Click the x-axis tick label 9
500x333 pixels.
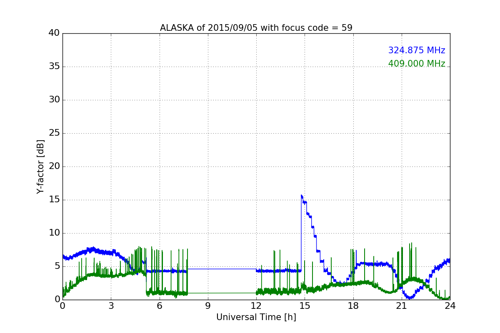208,306
